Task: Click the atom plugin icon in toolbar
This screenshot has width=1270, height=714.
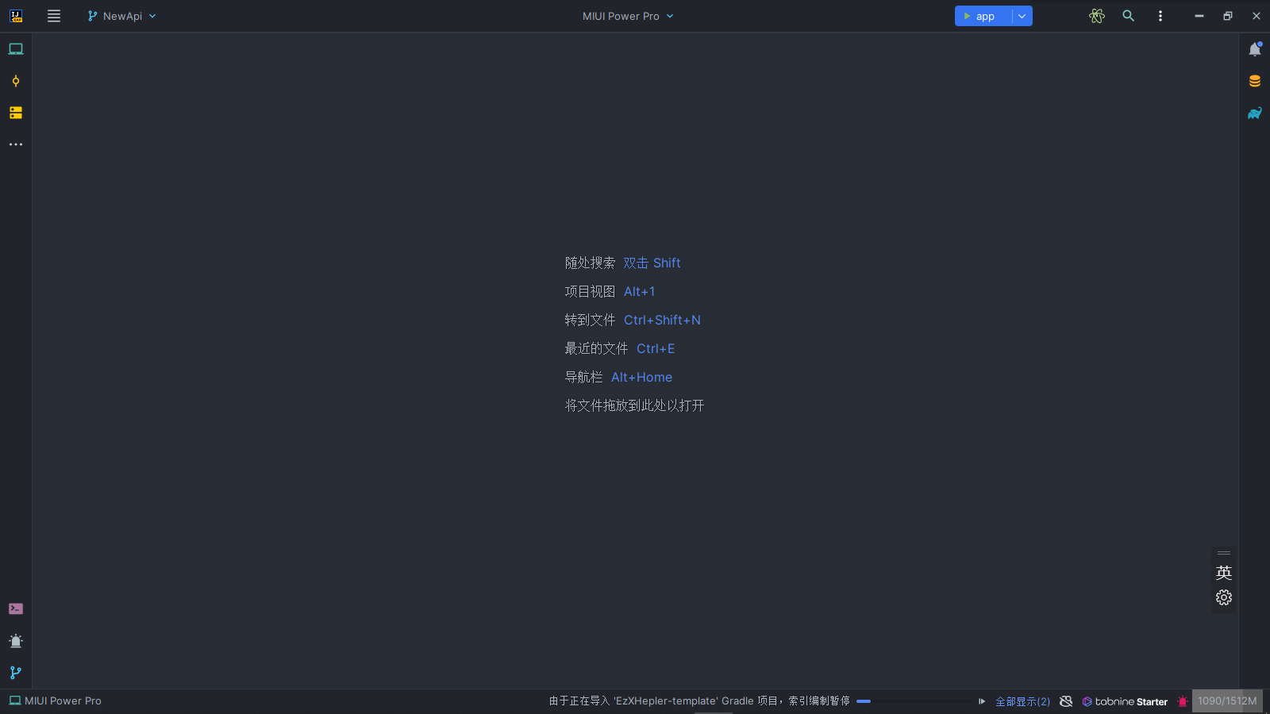Action: pos(1097,16)
